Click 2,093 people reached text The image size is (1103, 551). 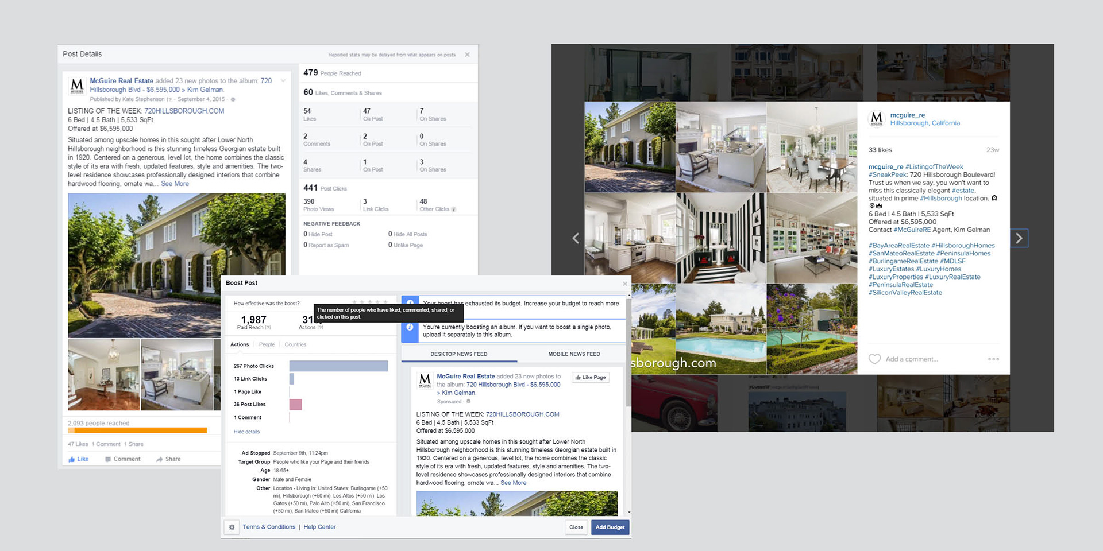point(98,423)
